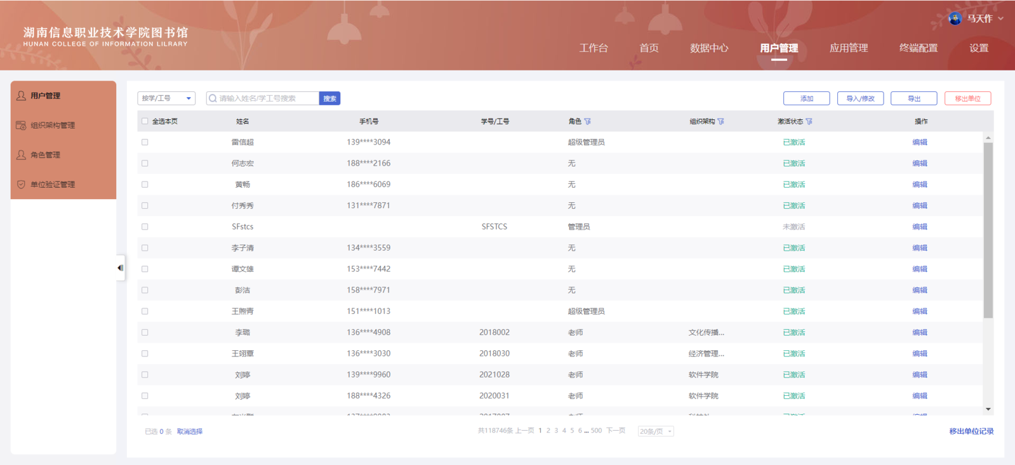
Task: Open the 终端配置 navigation tab
Action: pos(918,48)
